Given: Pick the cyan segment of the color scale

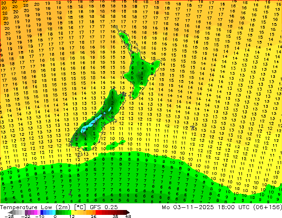Looking at the screenshot, I should pos(54,212).
